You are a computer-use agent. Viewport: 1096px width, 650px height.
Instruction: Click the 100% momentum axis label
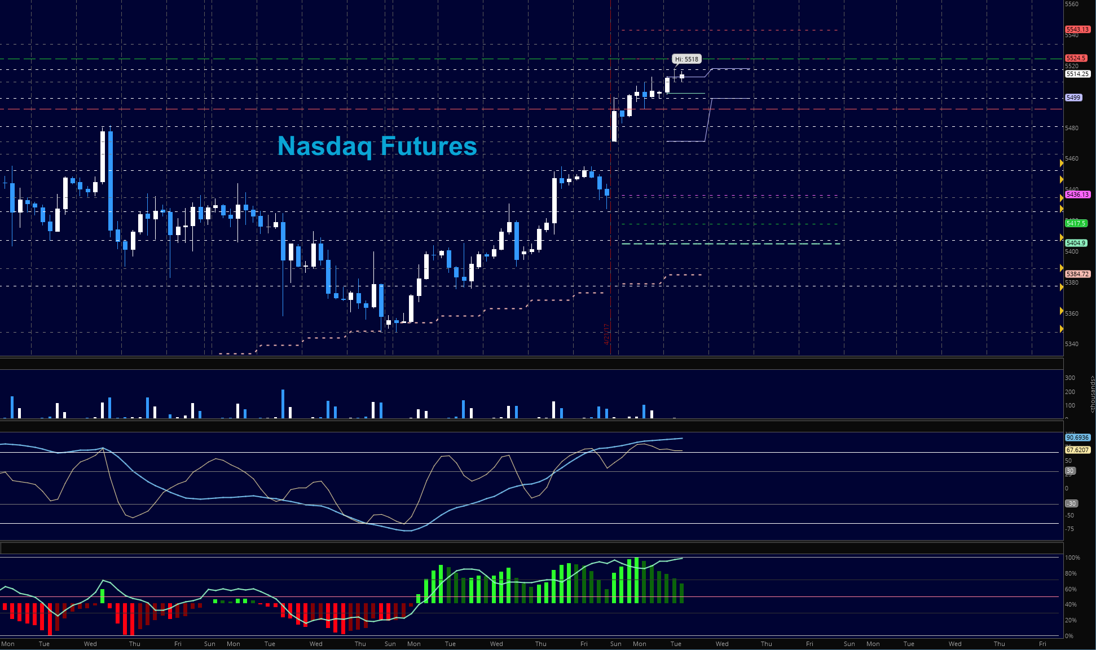click(x=1072, y=558)
